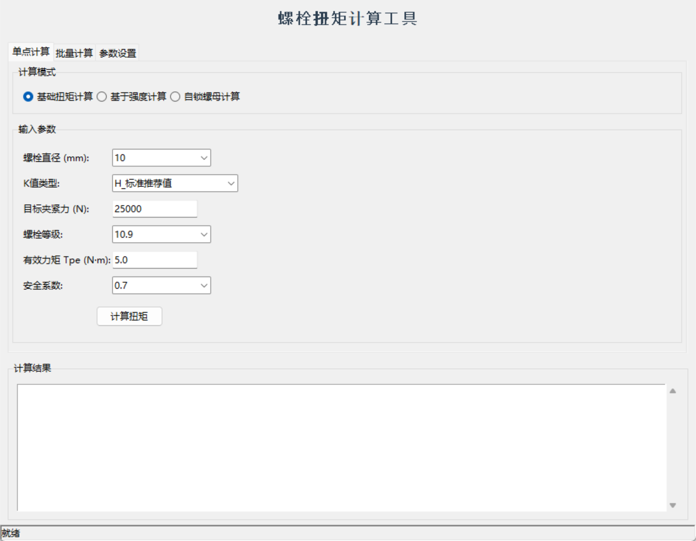Screen dimensions: 696x541
Task: Click the 计算扭矩 calculate button
Action: click(129, 316)
